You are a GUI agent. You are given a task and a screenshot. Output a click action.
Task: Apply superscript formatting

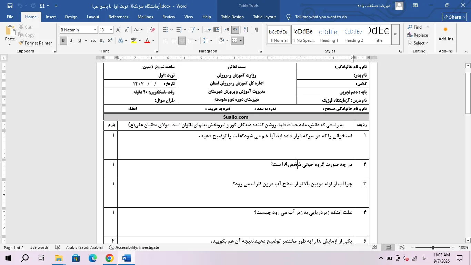110,41
